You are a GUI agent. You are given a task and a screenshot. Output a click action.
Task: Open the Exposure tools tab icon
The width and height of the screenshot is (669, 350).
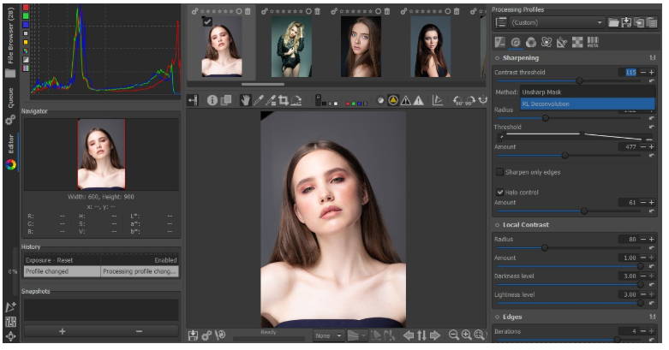500,41
